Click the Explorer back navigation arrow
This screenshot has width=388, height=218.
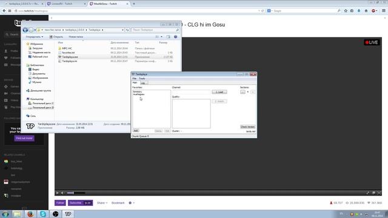pos(25,30)
